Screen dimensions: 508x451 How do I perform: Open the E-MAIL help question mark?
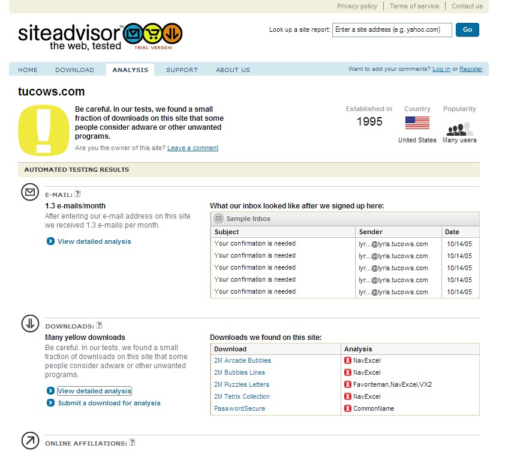[x=77, y=194]
